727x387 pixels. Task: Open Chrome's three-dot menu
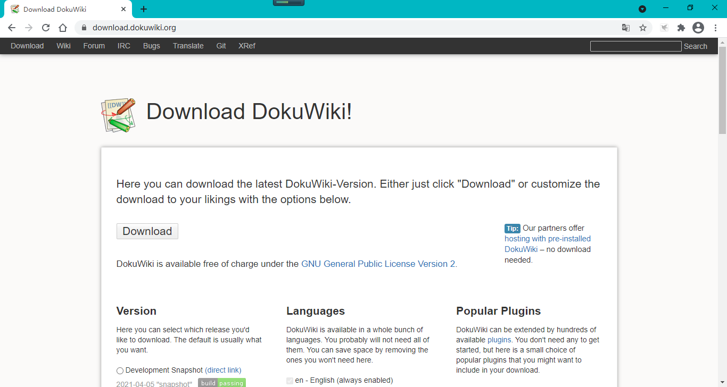click(716, 27)
